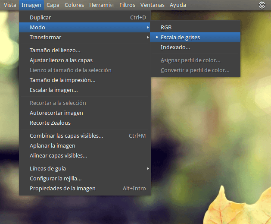Open the Imagen menu
Image resolution: width=271 pixels, height=224 pixels.
click(x=31, y=5)
